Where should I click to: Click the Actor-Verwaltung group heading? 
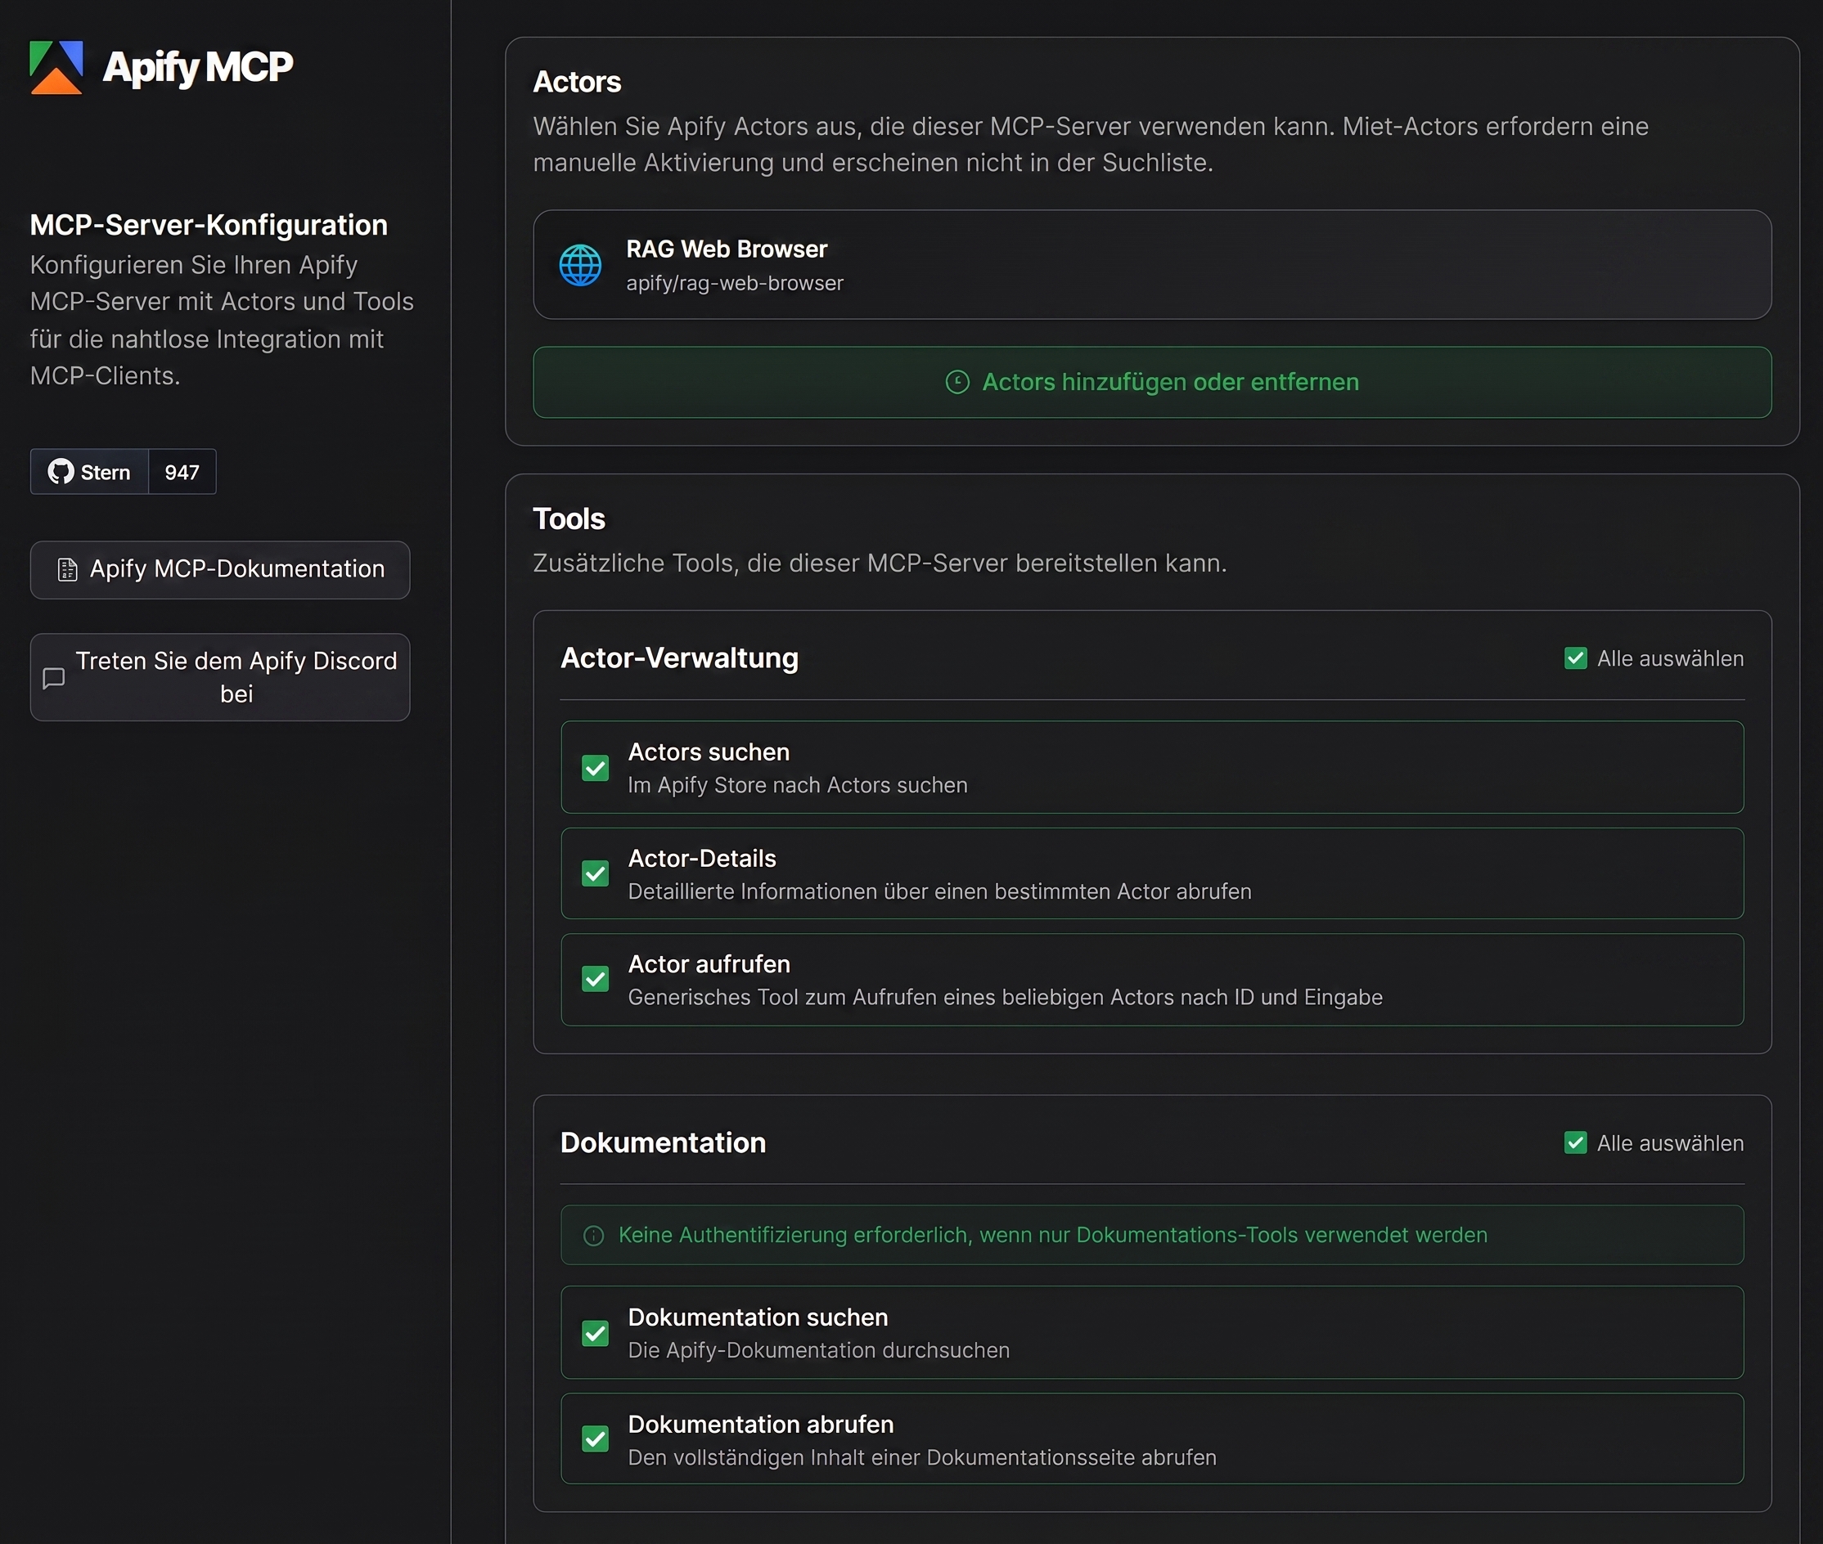679,658
